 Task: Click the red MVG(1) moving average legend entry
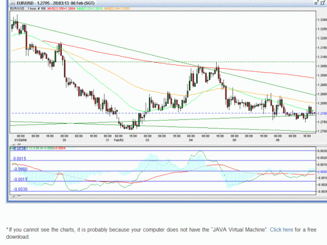pos(61,8)
